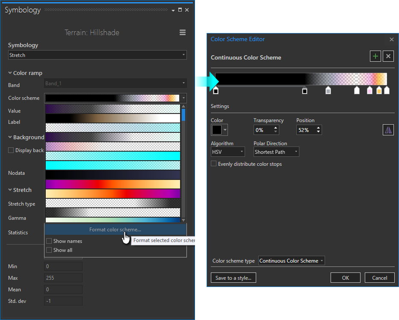Remove selected color stop with X button
399x320 pixels.
pyautogui.click(x=388, y=56)
